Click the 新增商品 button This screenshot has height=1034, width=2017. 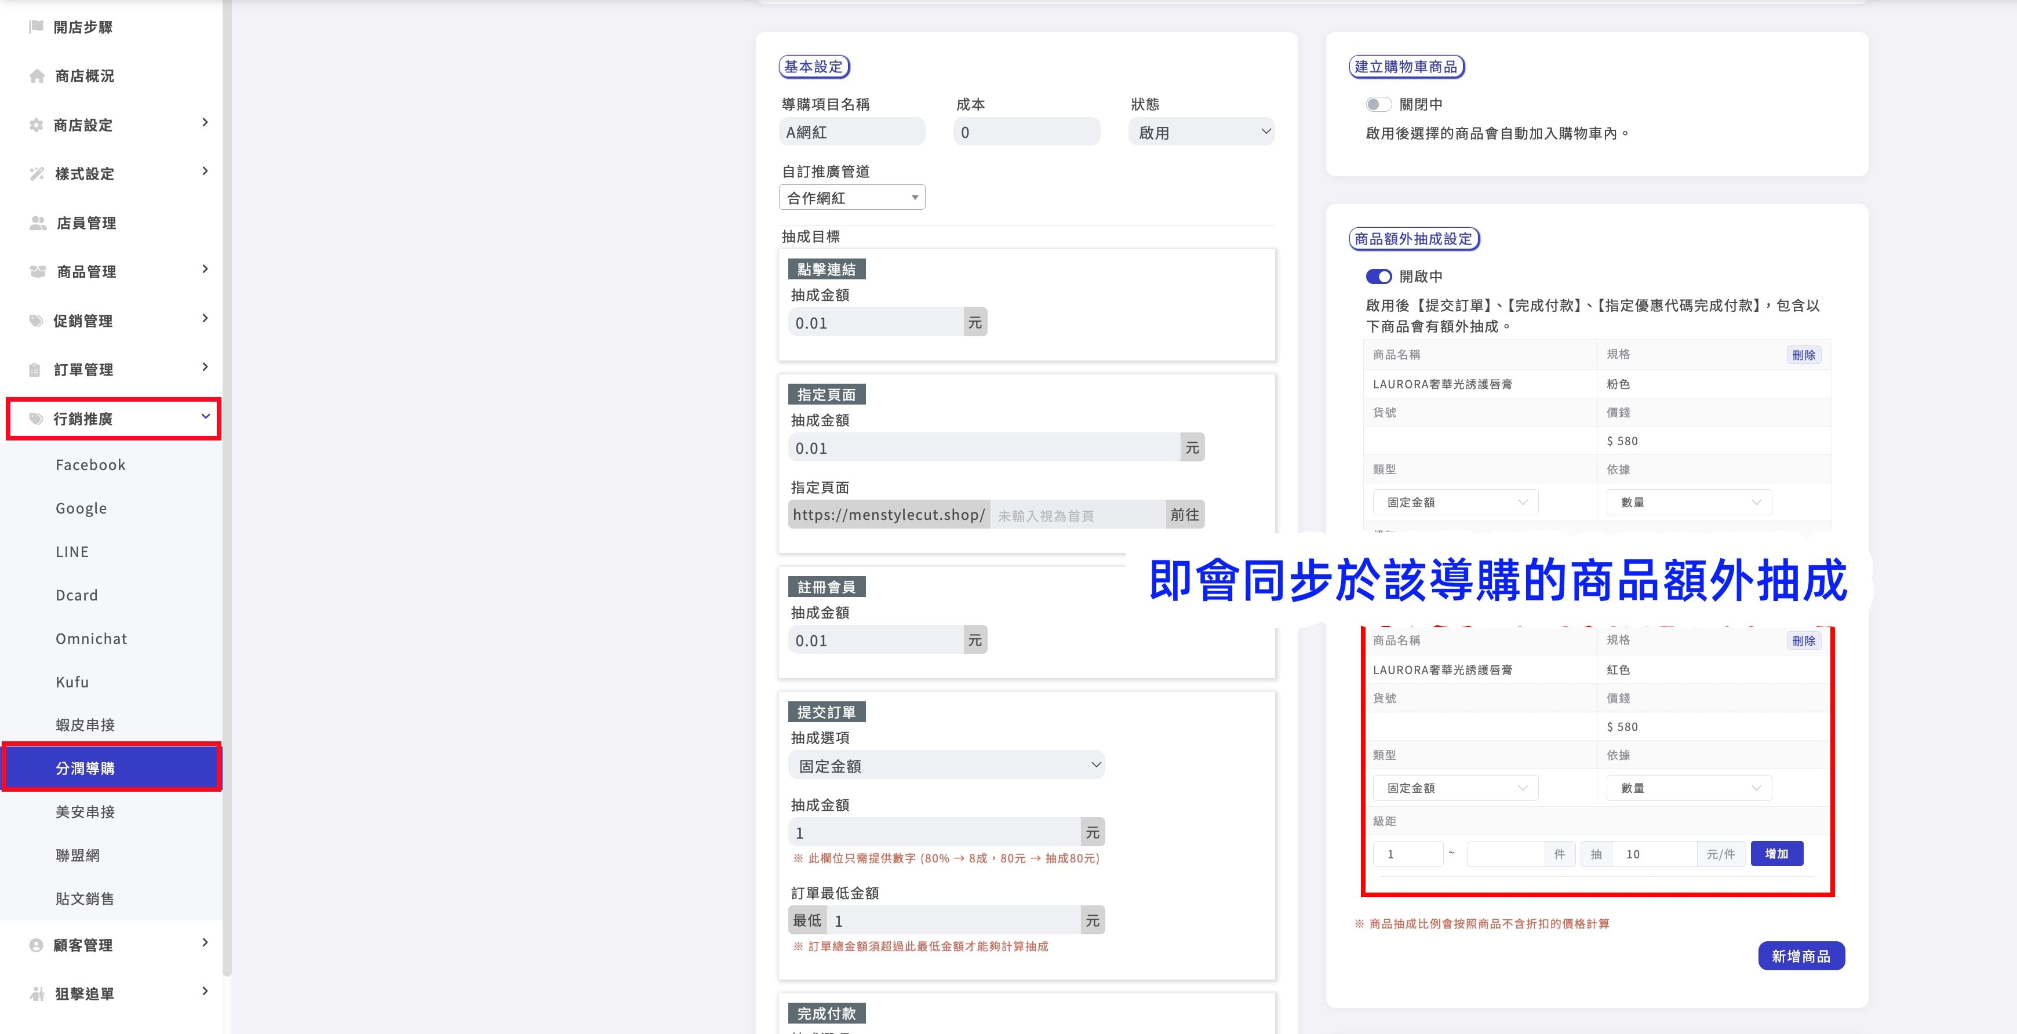coord(1801,956)
